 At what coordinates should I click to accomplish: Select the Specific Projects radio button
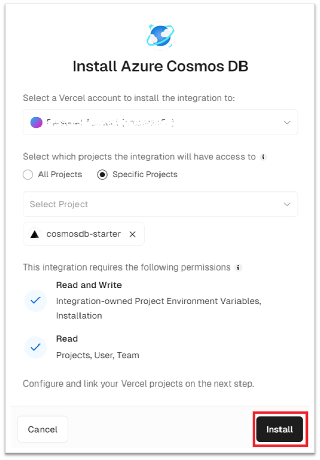102,175
